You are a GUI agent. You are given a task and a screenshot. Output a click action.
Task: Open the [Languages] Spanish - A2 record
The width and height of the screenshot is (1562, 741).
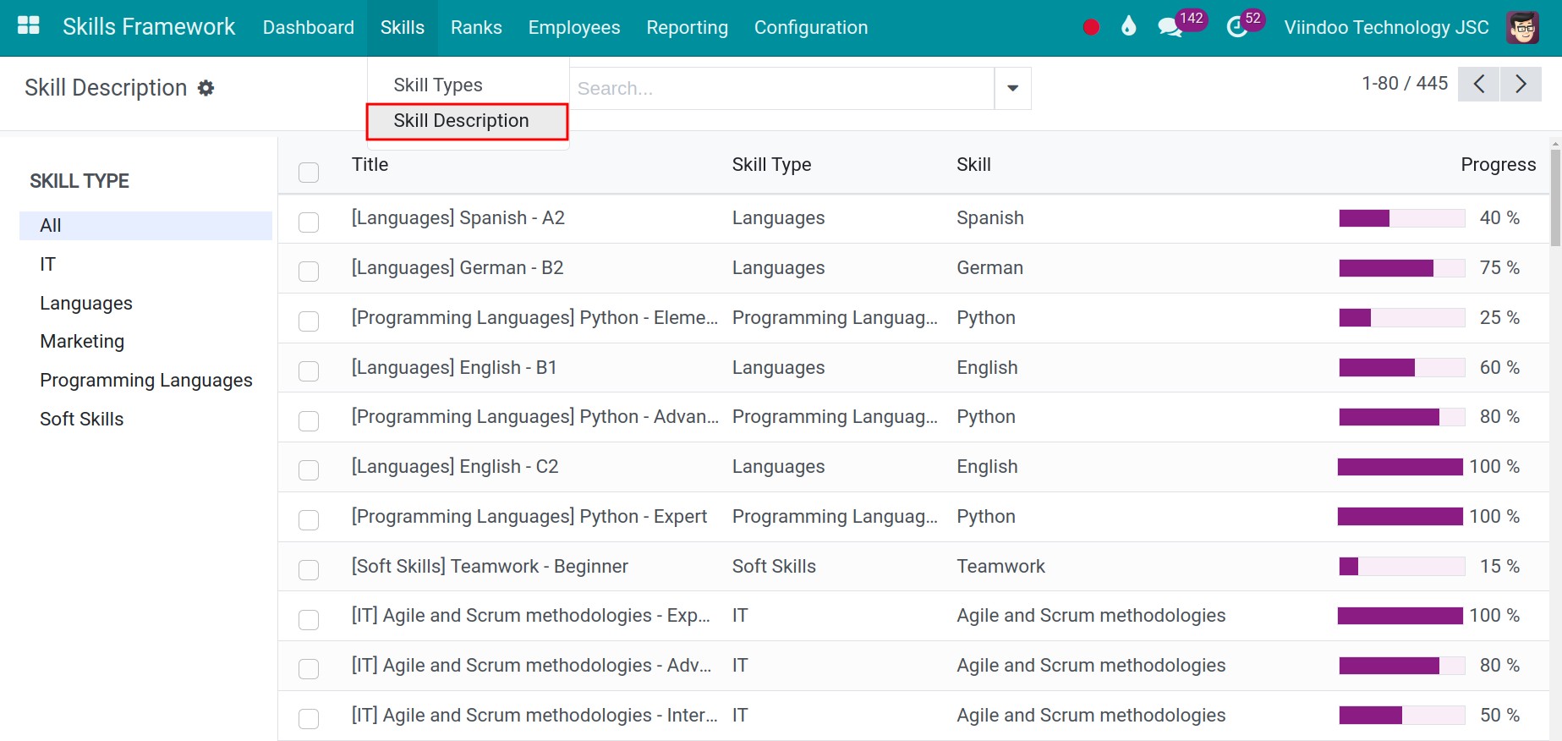tap(458, 218)
